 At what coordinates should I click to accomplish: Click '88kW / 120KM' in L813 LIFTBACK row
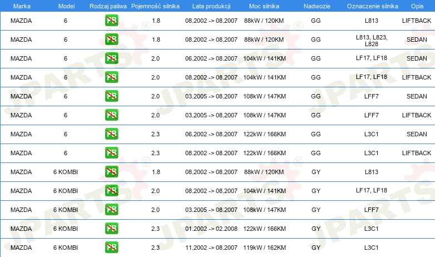pos(264,21)
